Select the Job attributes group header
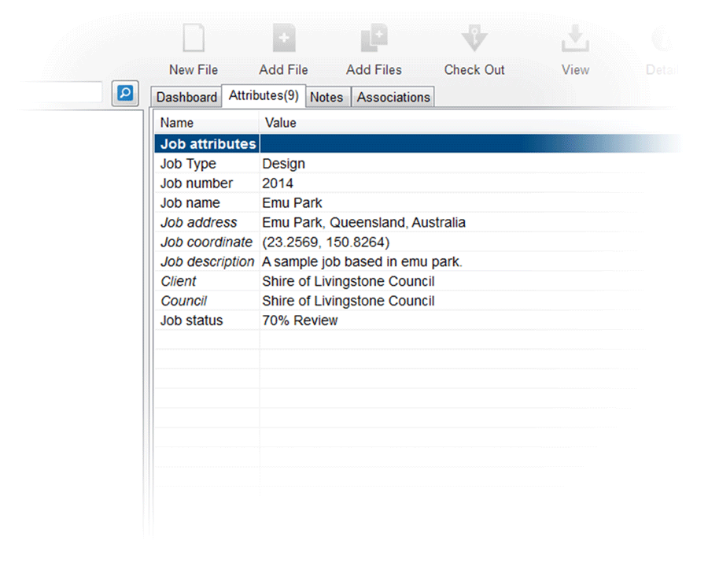This screenshot has height=585, width=708. [208, 144]
